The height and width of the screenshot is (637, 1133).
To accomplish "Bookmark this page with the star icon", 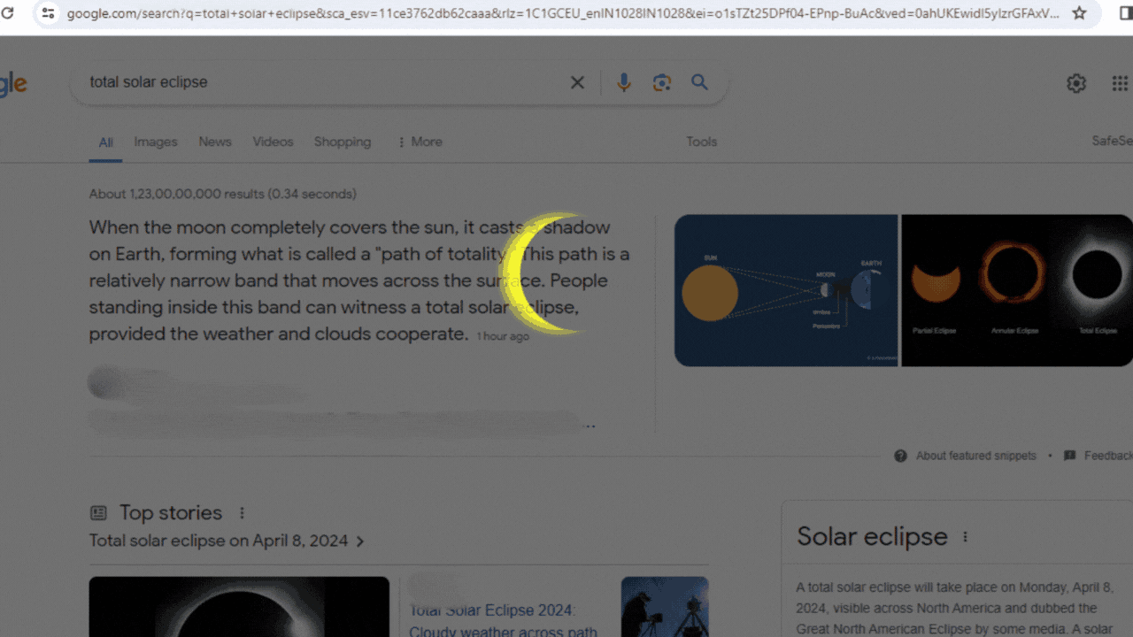I will [1079, 13].
